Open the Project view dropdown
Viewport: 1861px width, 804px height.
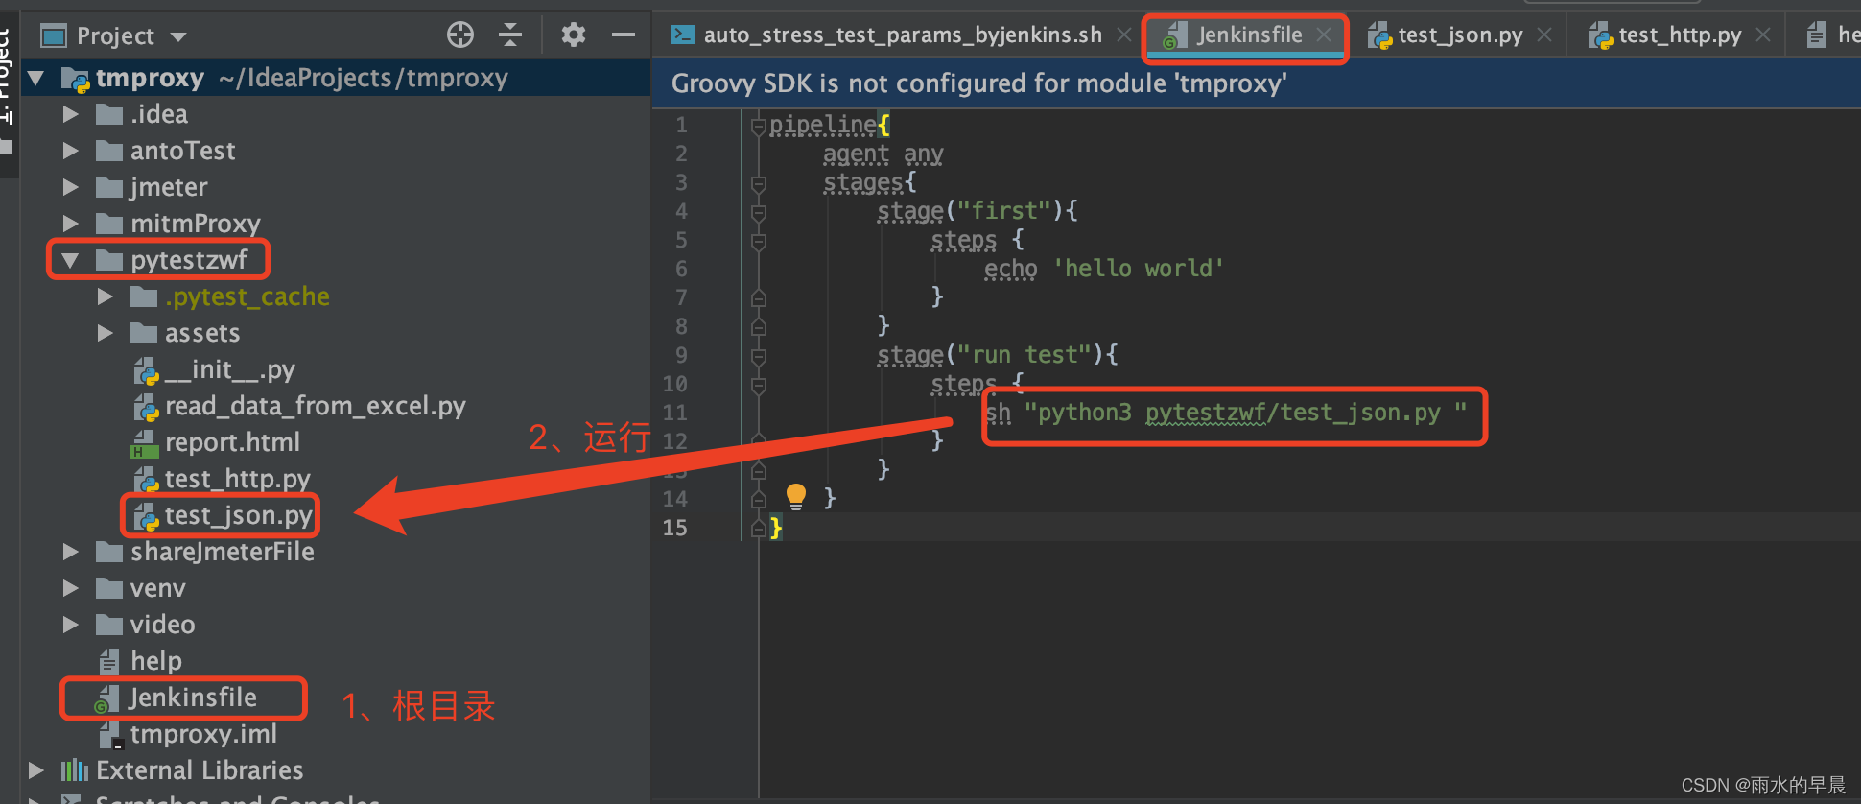[178, 37]
